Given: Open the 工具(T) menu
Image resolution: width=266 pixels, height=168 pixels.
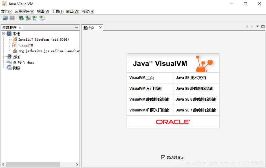Looking at the screenshot, I should 58,11.
